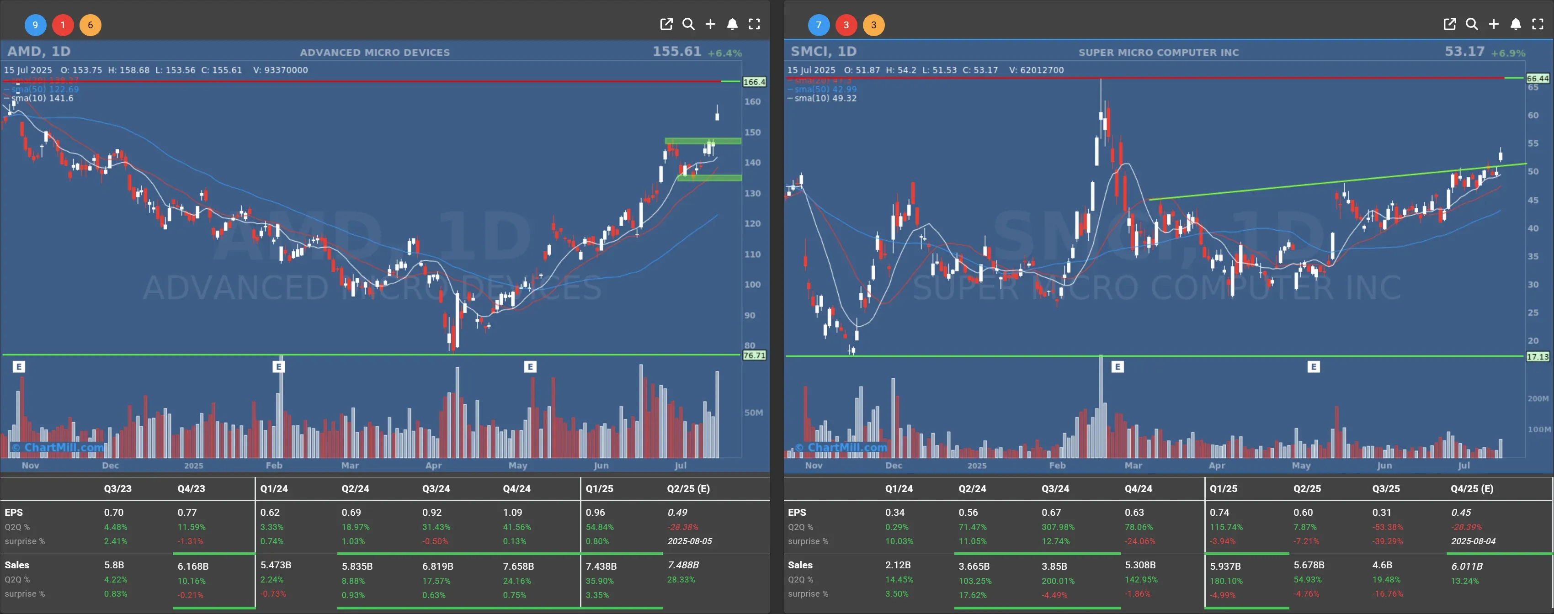Click the Sales row label in SMCI table
The width and height of the screenshot is (1554, 614).
(800, 565)
